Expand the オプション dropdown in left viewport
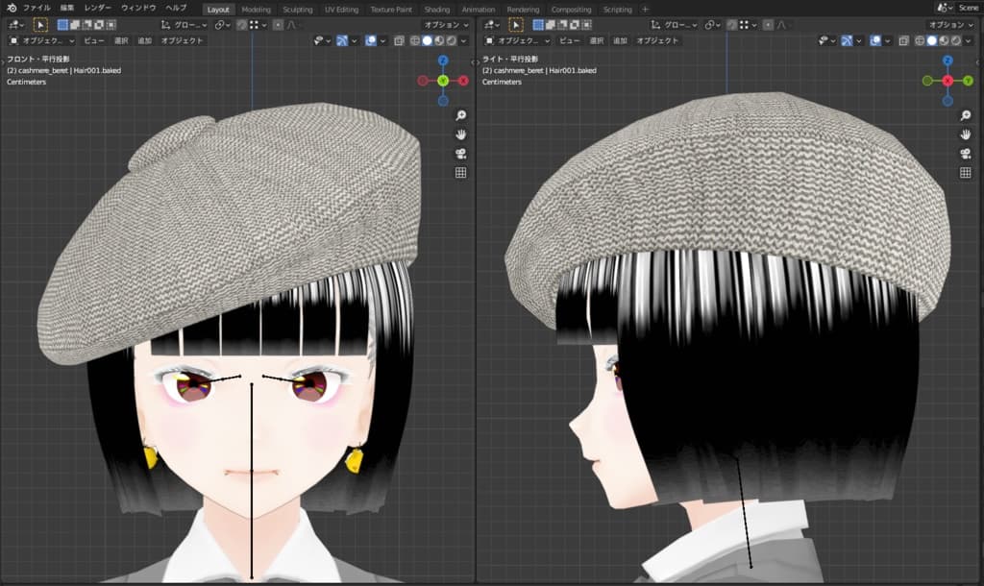This screenshot has height=586, width=984. [x=447, y=25]
